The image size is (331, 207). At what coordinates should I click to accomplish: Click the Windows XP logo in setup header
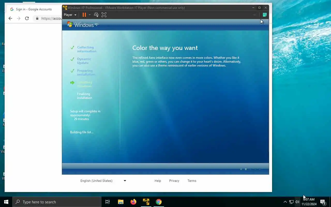(x=83, y=25)
